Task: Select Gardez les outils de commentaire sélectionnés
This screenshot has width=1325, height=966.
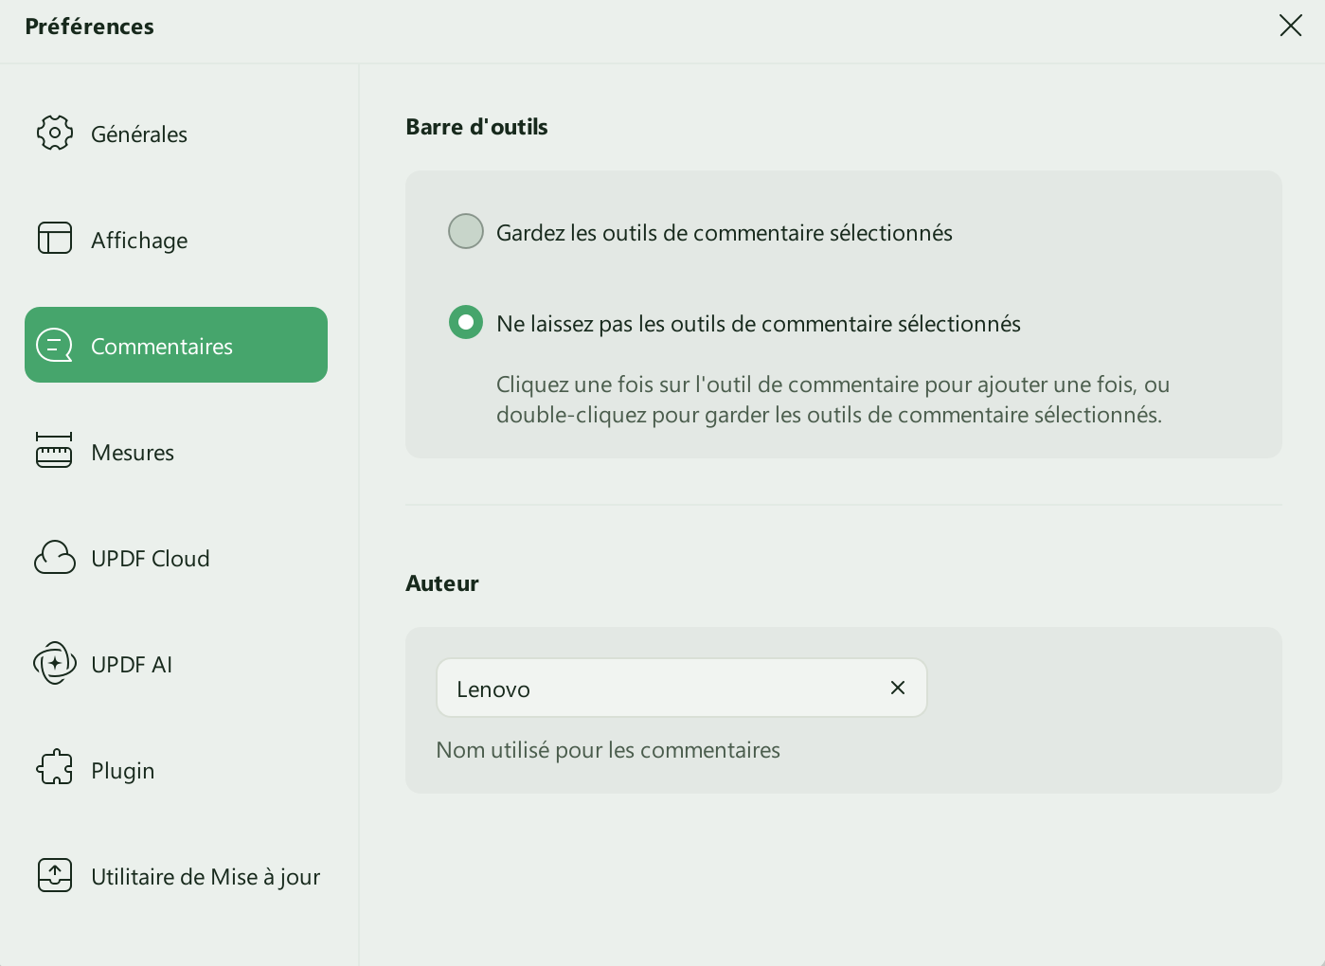Action: click(x=466, y=231)
